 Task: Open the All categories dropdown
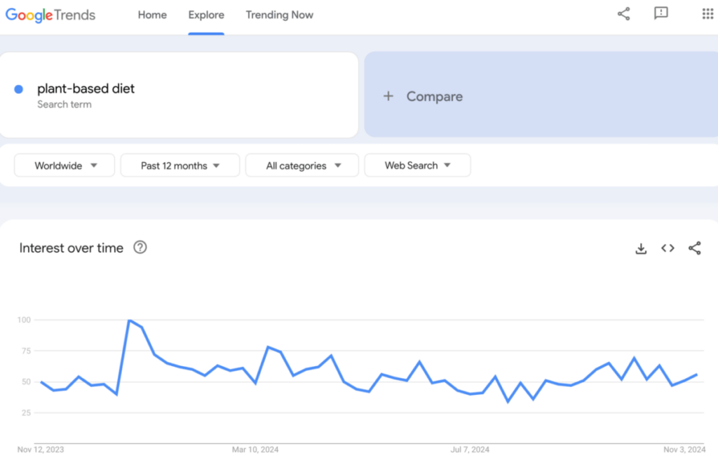click(x=302, y=166)
